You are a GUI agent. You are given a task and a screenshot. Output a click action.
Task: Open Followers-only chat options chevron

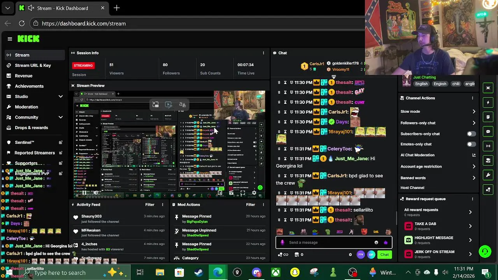(x=473, y=123)
